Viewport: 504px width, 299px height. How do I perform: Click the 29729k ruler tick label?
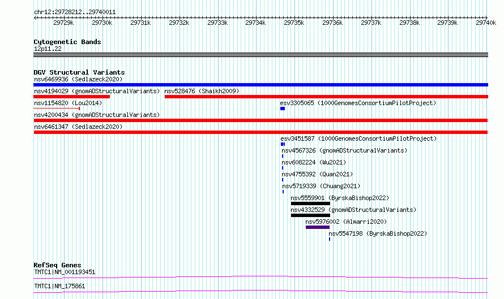63,23
